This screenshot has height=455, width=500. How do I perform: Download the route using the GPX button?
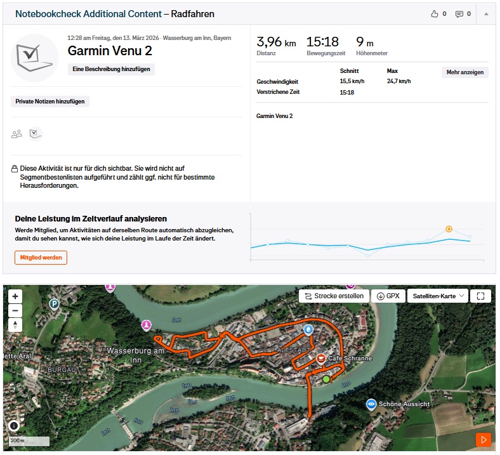point(388,296)
